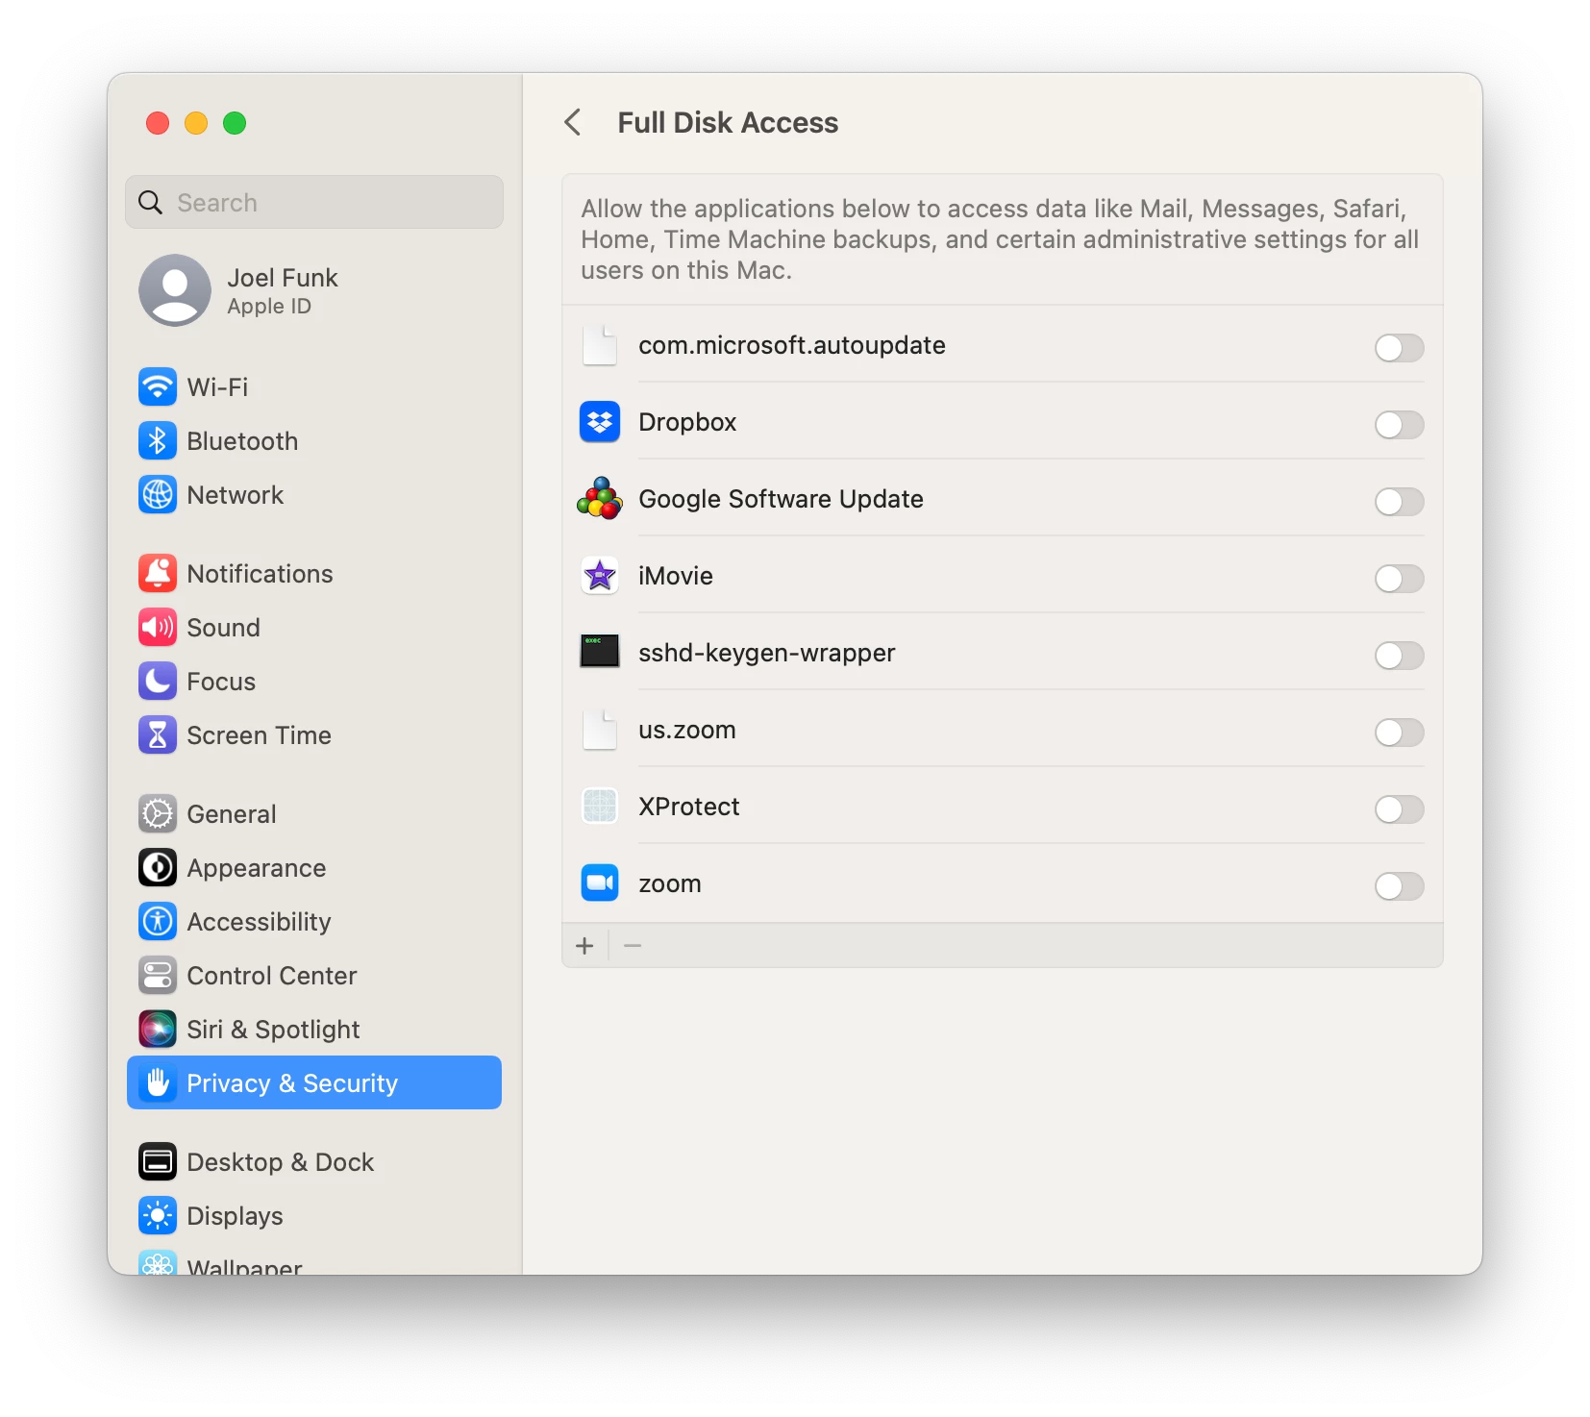Go to Desktop & Dock settings
Image resolution: width=1590 pixels, height=1417 pixels.
(x=314, y=1162)
